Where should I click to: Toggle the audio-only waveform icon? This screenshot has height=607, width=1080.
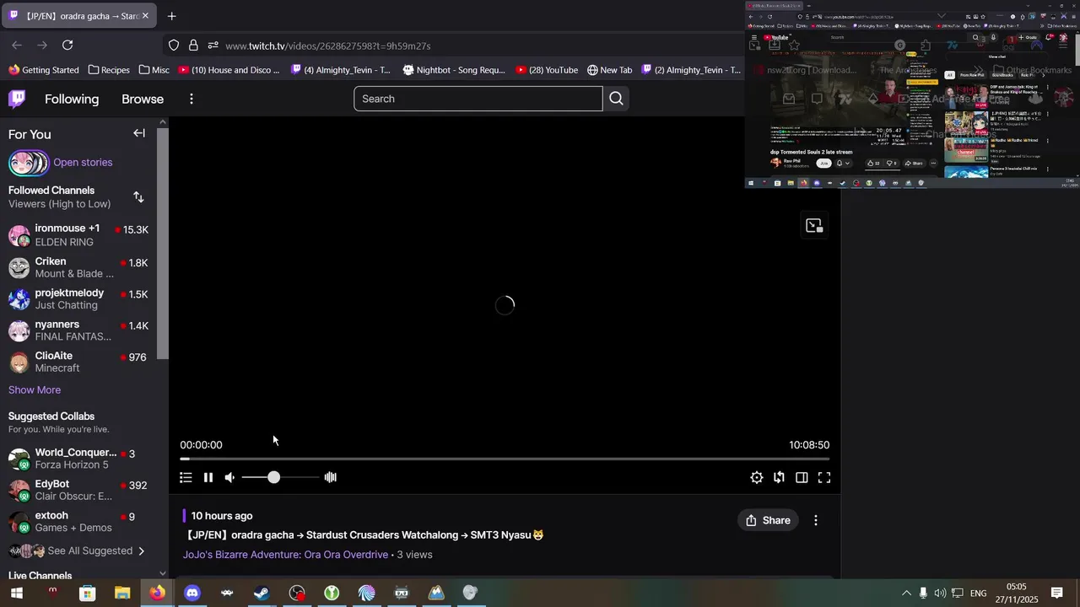[331, 477]
